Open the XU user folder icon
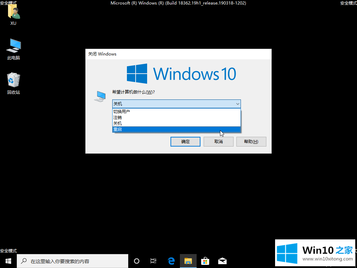This screenshot has width=357, height=268. tap(14, 14)
